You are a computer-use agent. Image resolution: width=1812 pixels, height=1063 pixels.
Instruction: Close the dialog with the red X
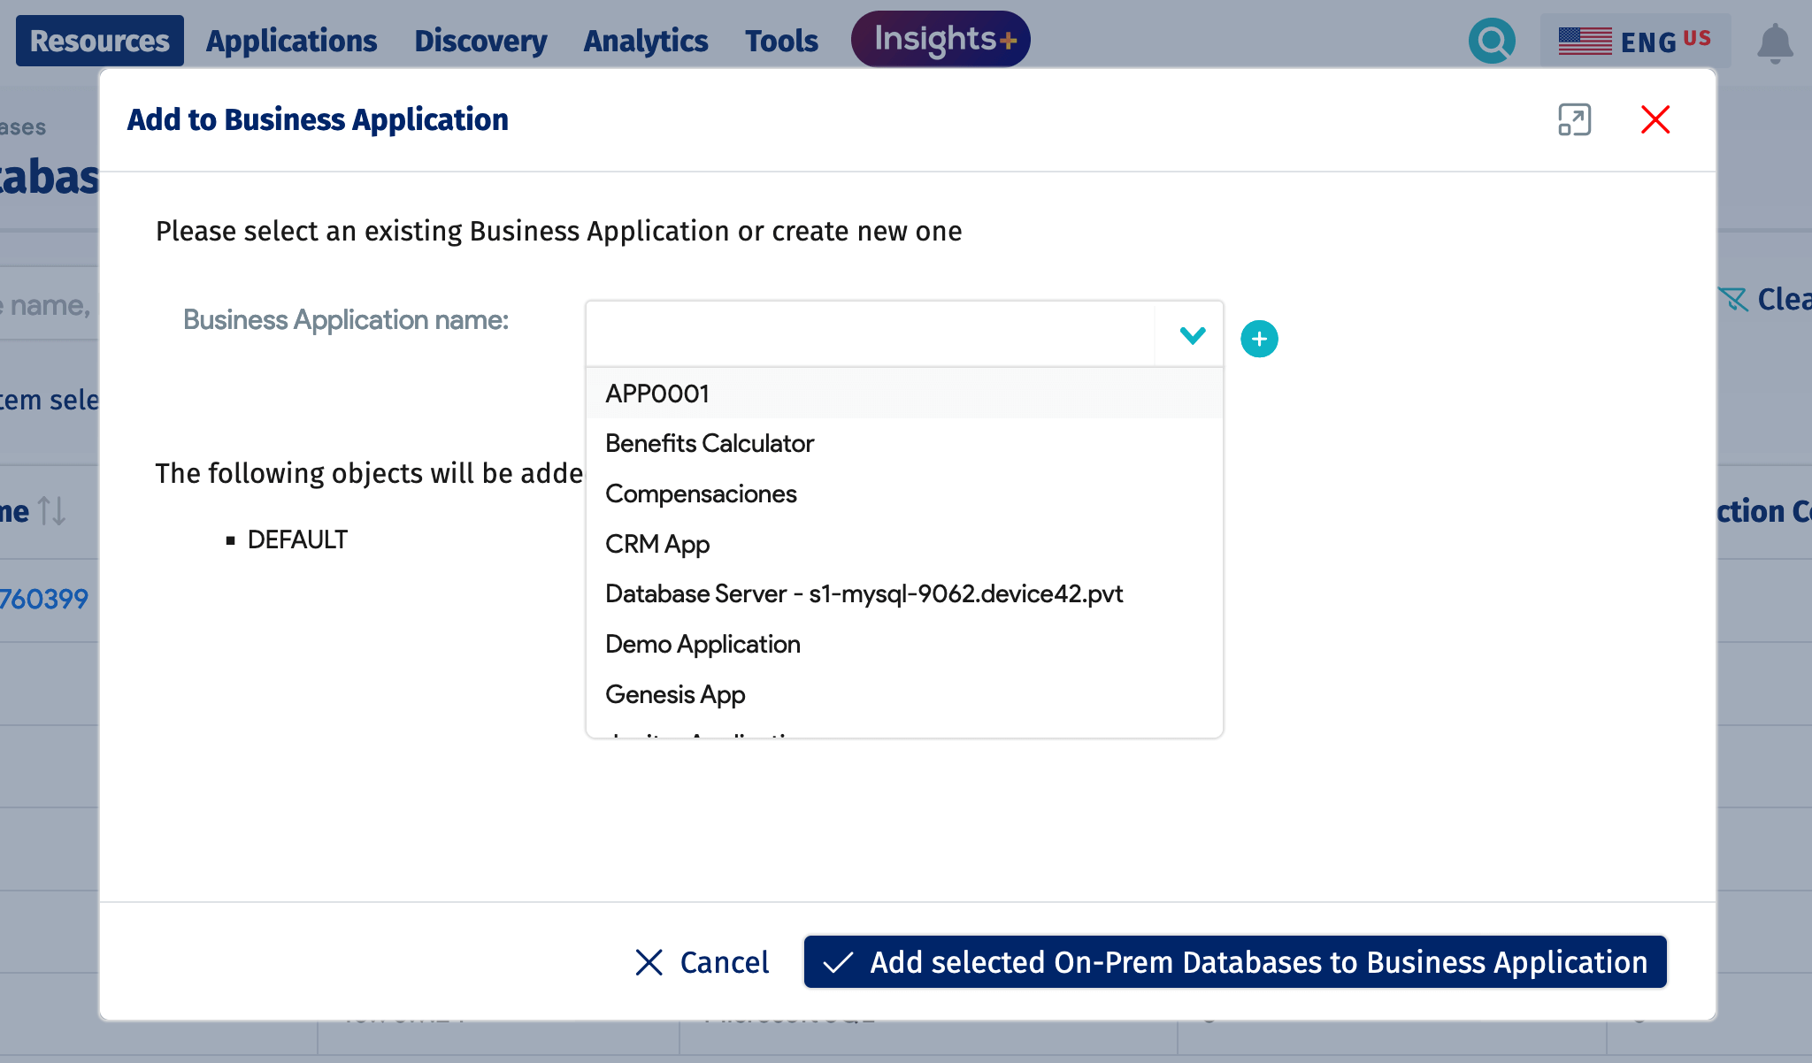click(x=1656, y=119)
